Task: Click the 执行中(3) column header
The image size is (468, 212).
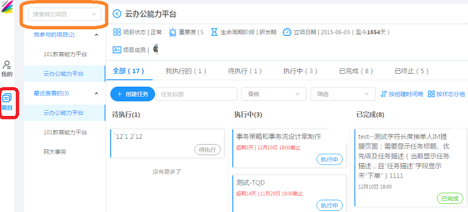Action: coord(248,115)
